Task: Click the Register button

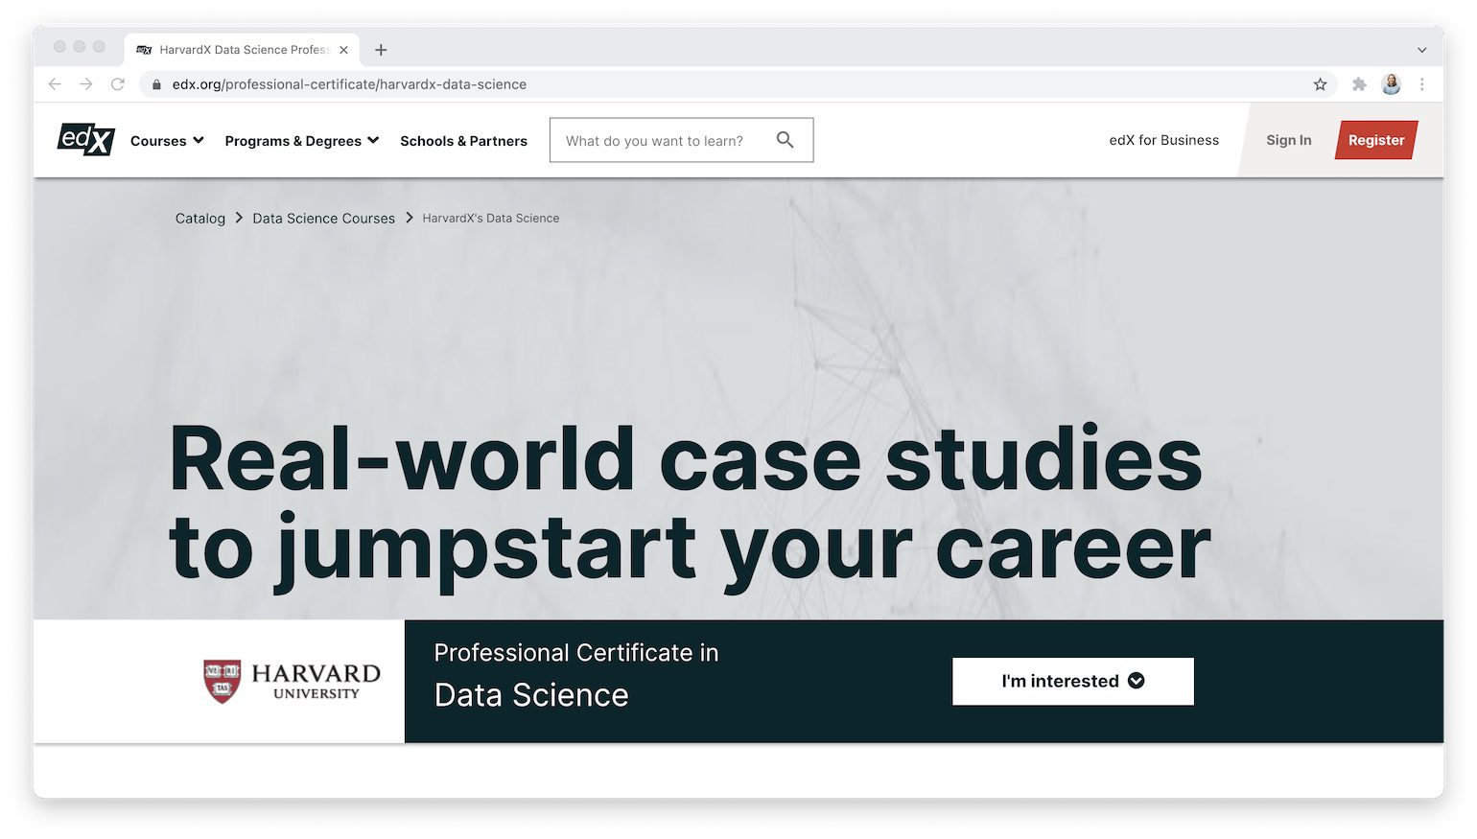Action: [x=1375, y=140]
